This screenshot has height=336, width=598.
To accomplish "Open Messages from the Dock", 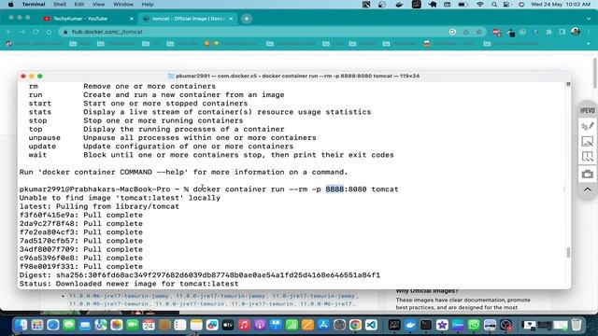I will click(x=69, y=325).
